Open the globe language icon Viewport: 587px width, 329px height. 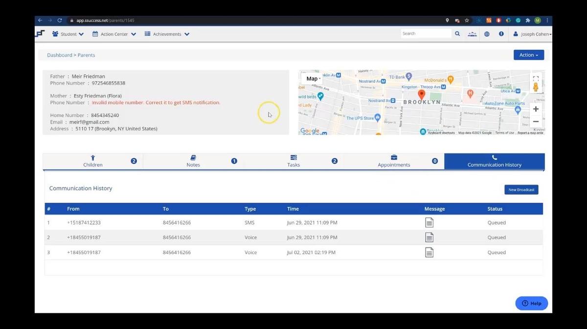pos(487,34)
